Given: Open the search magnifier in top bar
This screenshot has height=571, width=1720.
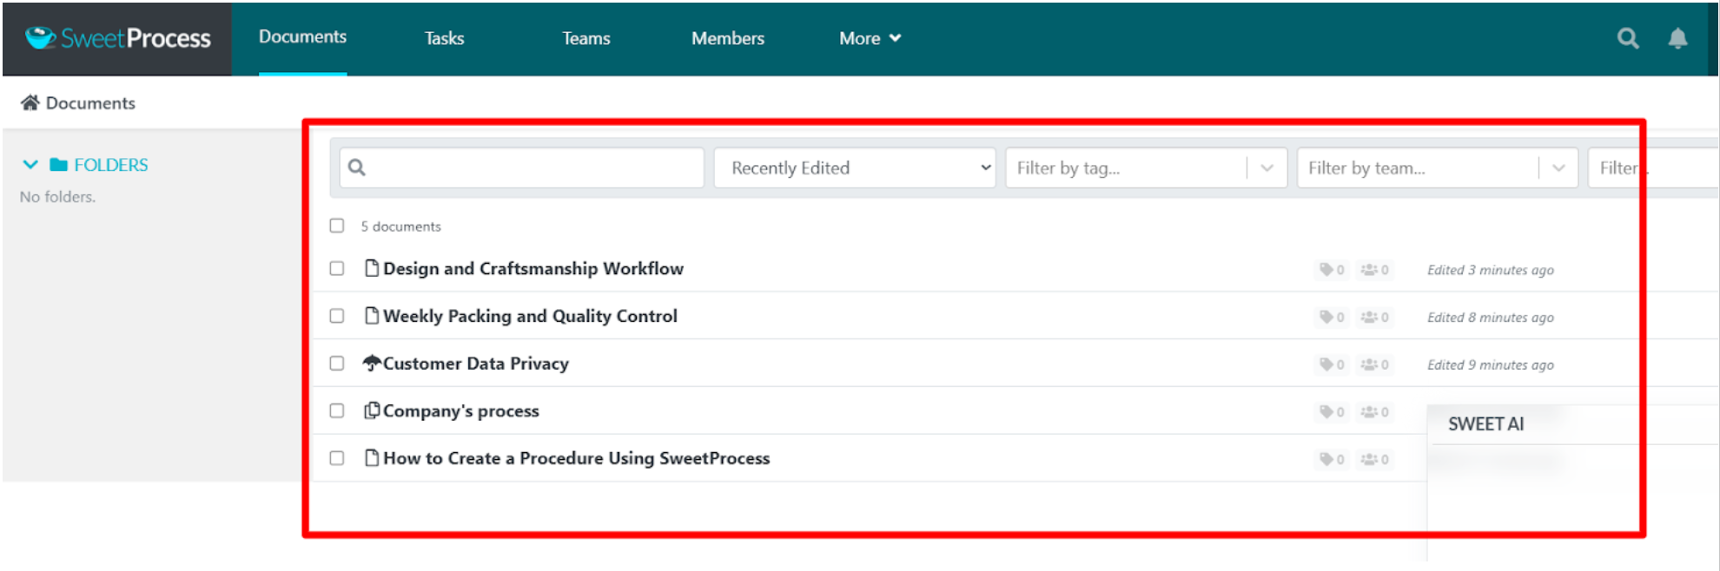Looking at the screenshot, I should pos(1628,38).
